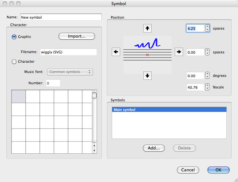Click the up arrow position button

pos(147,28)
